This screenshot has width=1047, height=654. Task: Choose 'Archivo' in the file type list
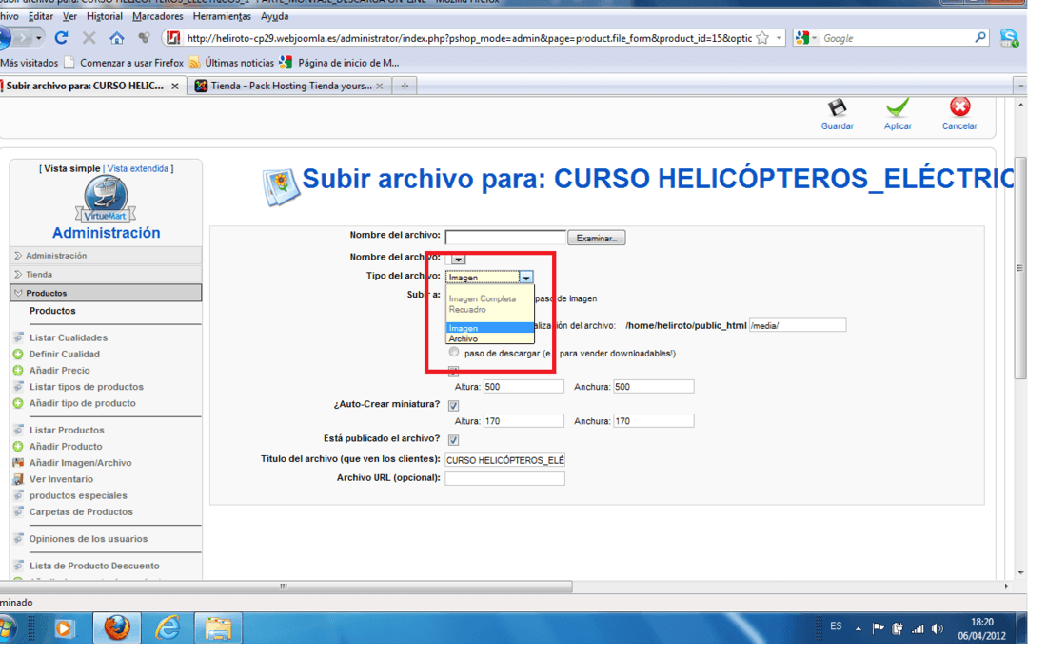coord(489,338)
